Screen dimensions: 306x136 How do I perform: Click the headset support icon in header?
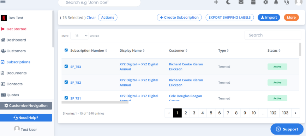286,2
